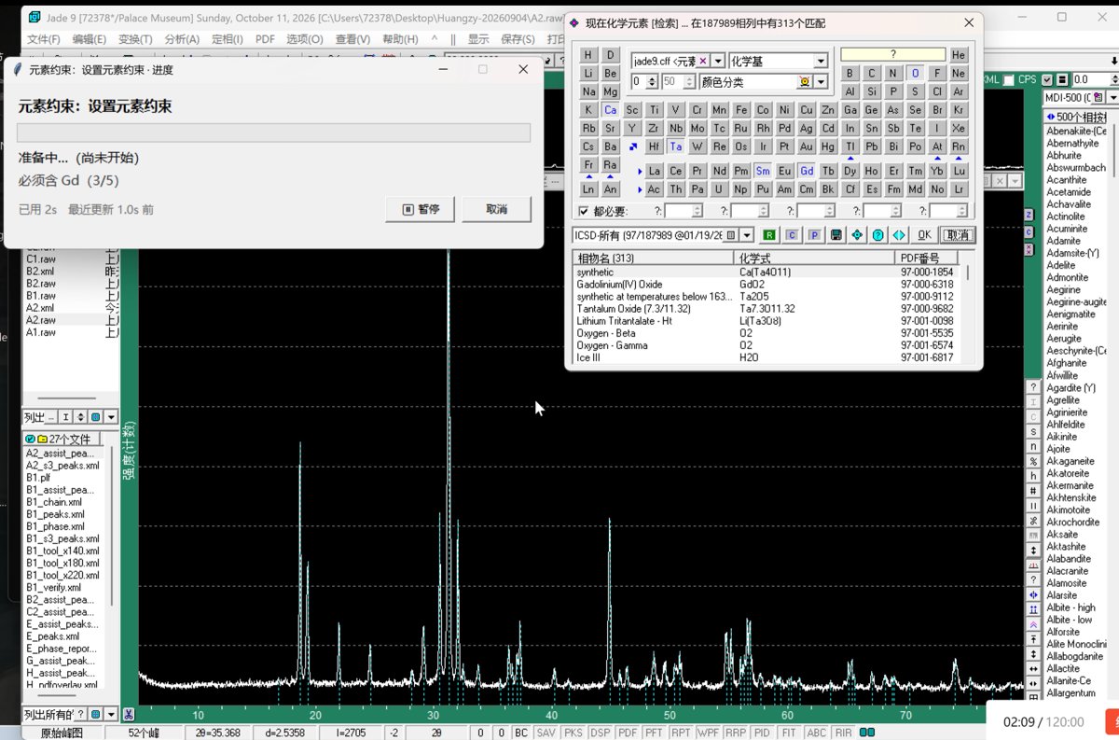Click the scissors icon below the file list
This screenshot has width=1119, height=740.
pos(128,715)
